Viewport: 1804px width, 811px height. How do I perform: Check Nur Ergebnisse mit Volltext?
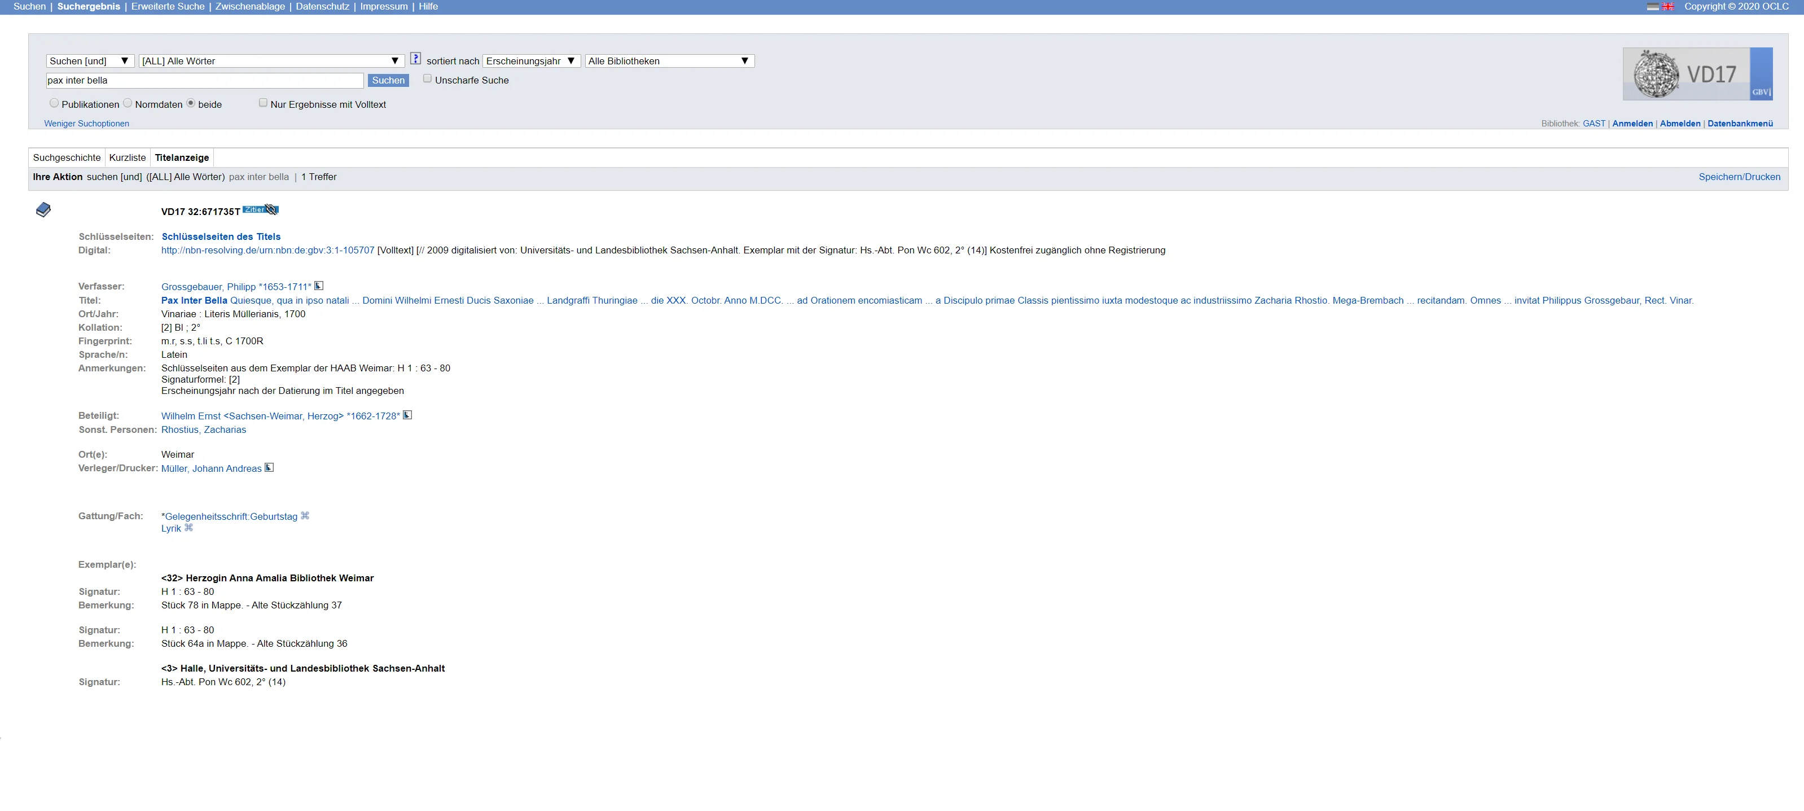[264, 103]
